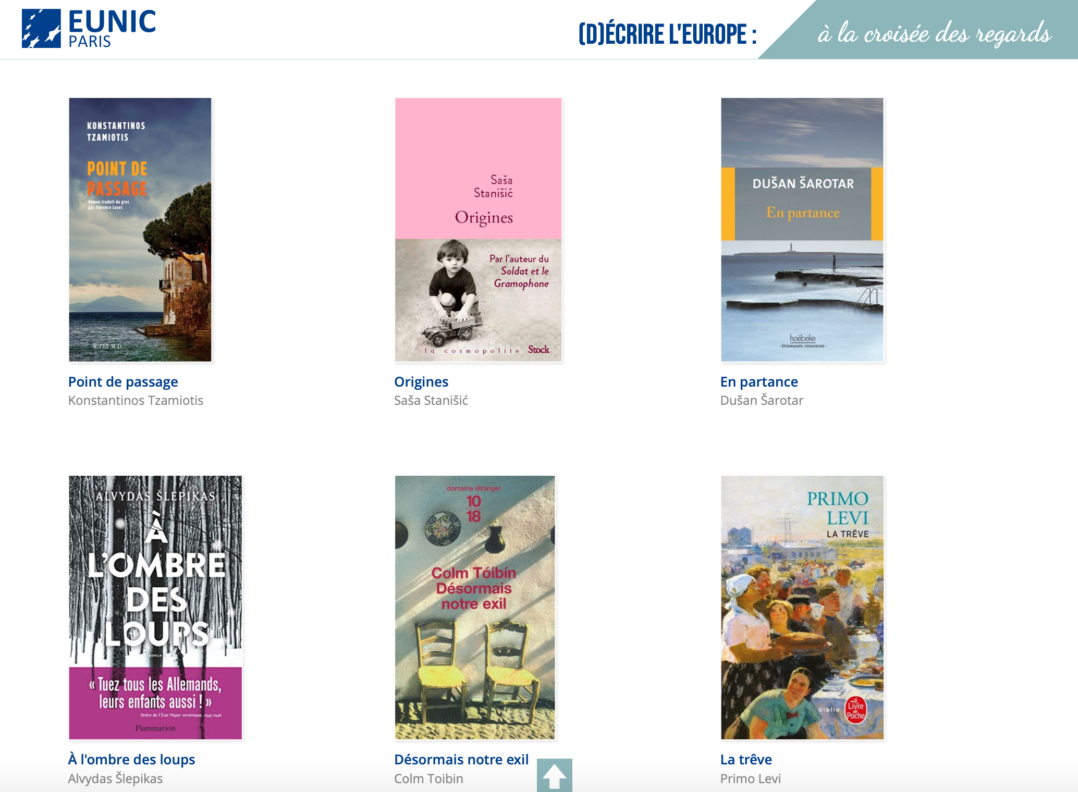
Task: Open the Origines pink book cover
Action: pos(478,230)
